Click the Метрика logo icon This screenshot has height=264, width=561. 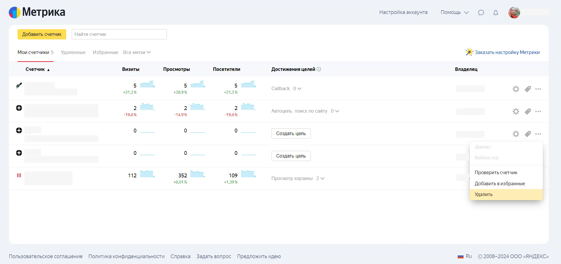[15, 13]
